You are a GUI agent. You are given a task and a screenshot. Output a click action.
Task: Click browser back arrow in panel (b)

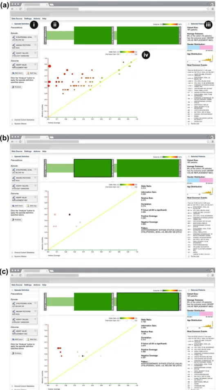point(12,141)
